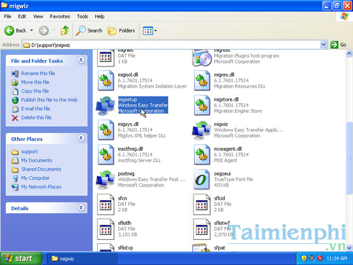
Task: Collapse the File and Folder Tasks panel
Action: [x=81, y=60]
